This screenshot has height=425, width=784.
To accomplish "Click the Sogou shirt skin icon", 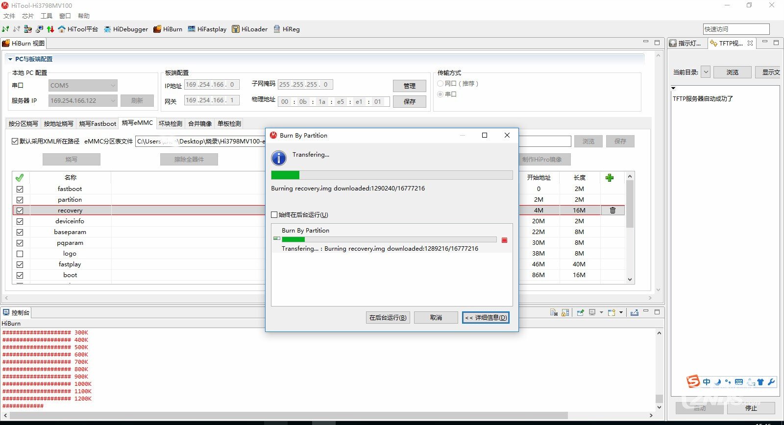I will [760, 382].
